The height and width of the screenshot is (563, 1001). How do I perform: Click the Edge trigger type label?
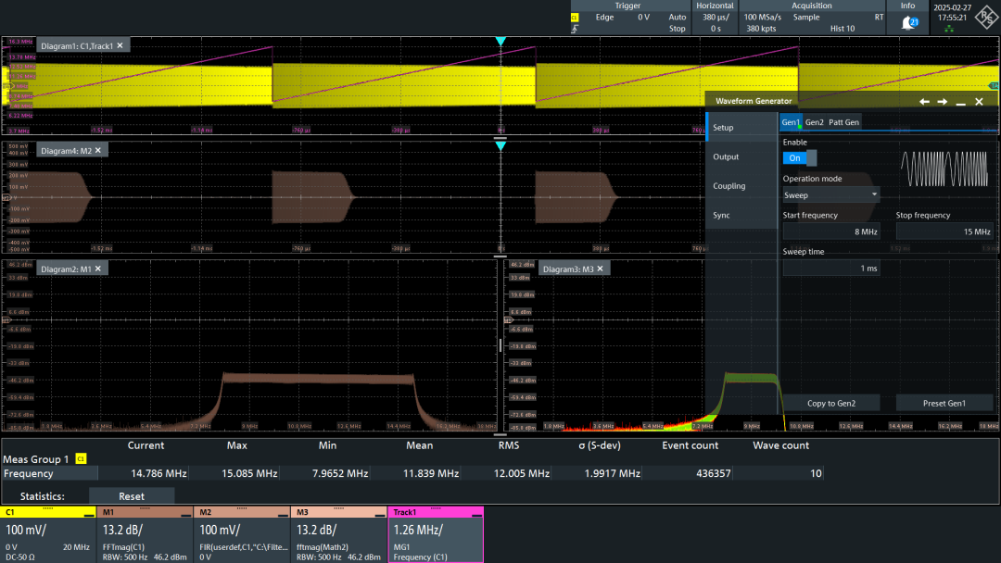(x=604, y=18)
